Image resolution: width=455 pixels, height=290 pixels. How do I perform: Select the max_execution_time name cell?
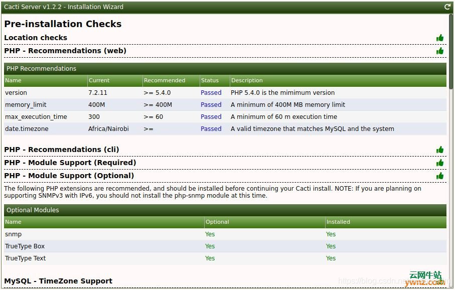click(36, 117)
